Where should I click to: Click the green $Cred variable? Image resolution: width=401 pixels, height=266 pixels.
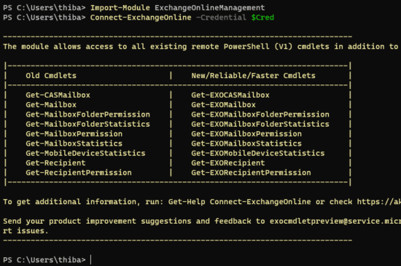262,17
